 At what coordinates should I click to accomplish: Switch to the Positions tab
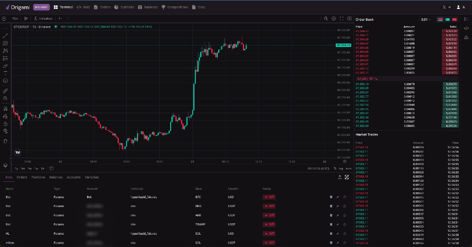(x=38, y=177)
